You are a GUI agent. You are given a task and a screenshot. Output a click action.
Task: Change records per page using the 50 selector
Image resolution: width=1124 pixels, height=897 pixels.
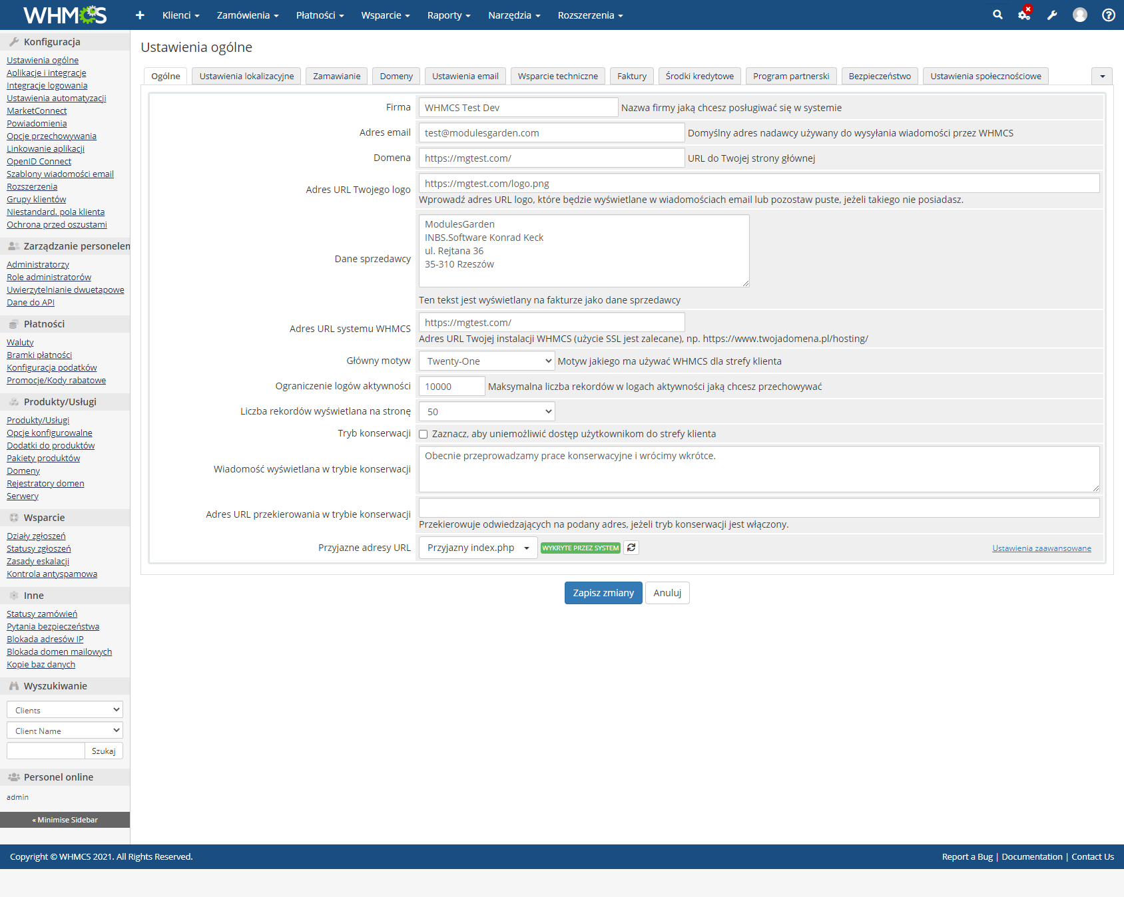click(485, 411)
